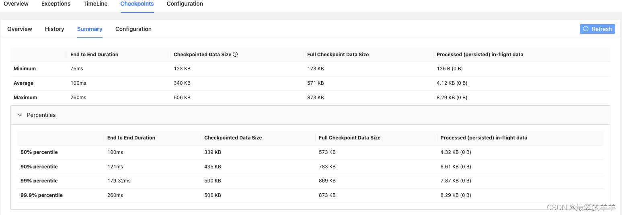The height and width of the screenshot is (215, 622).
Task: Open the checkpoint Overview sub-tab
Action: [x=20, y=29]
